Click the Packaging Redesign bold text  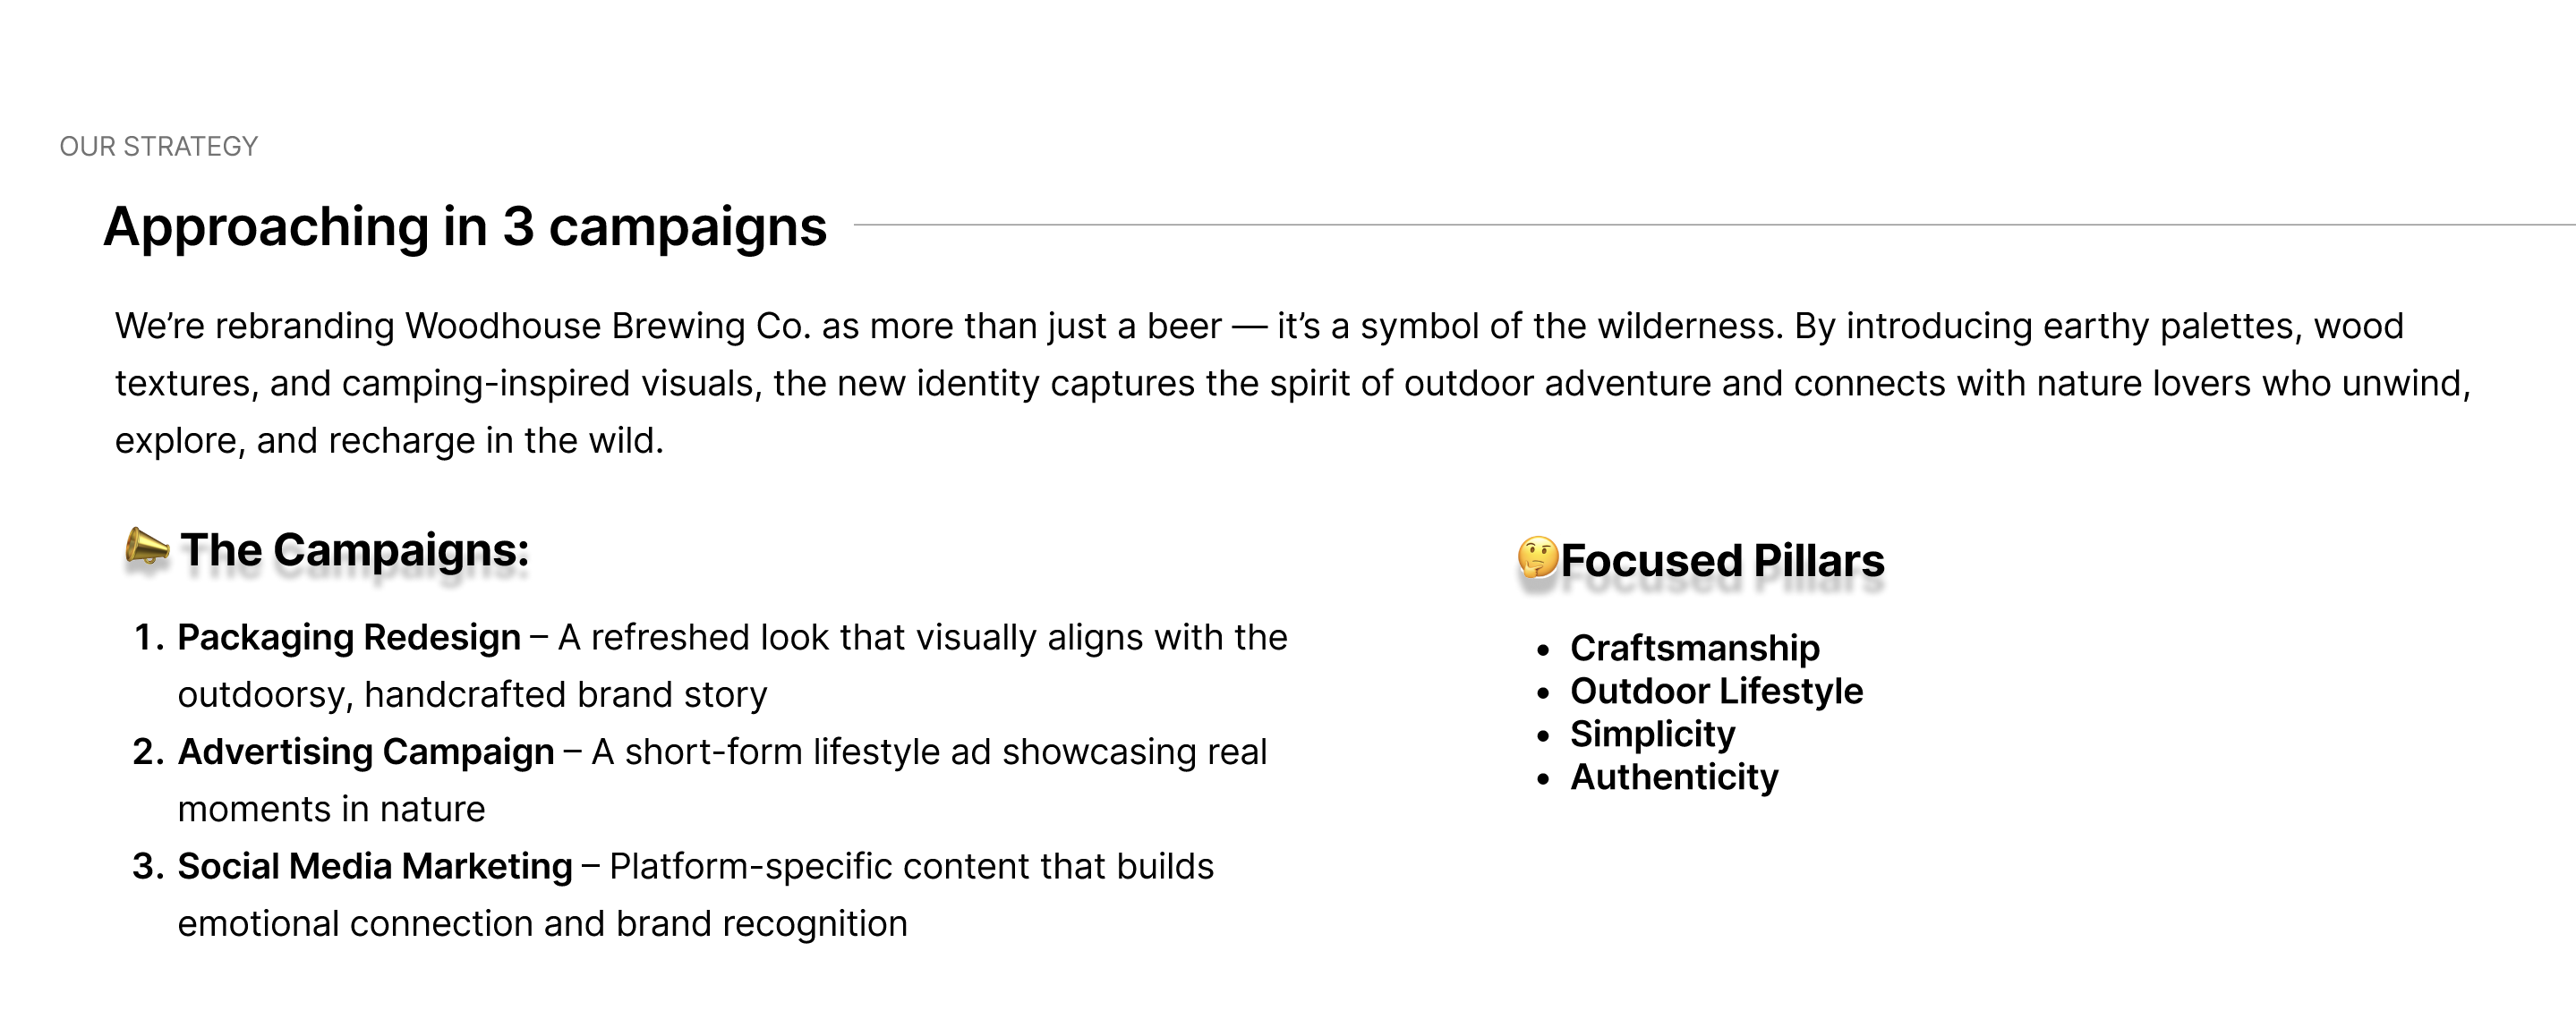[349, 637]
